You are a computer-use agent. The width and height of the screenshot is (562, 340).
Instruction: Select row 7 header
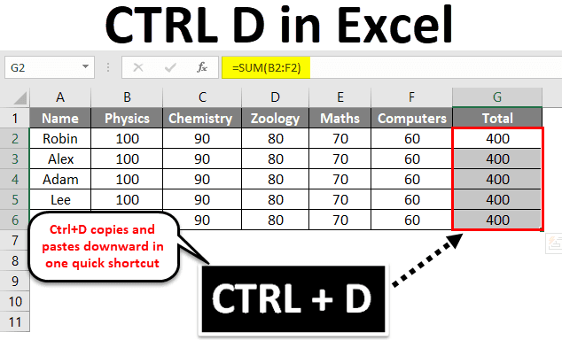[15, 241]
